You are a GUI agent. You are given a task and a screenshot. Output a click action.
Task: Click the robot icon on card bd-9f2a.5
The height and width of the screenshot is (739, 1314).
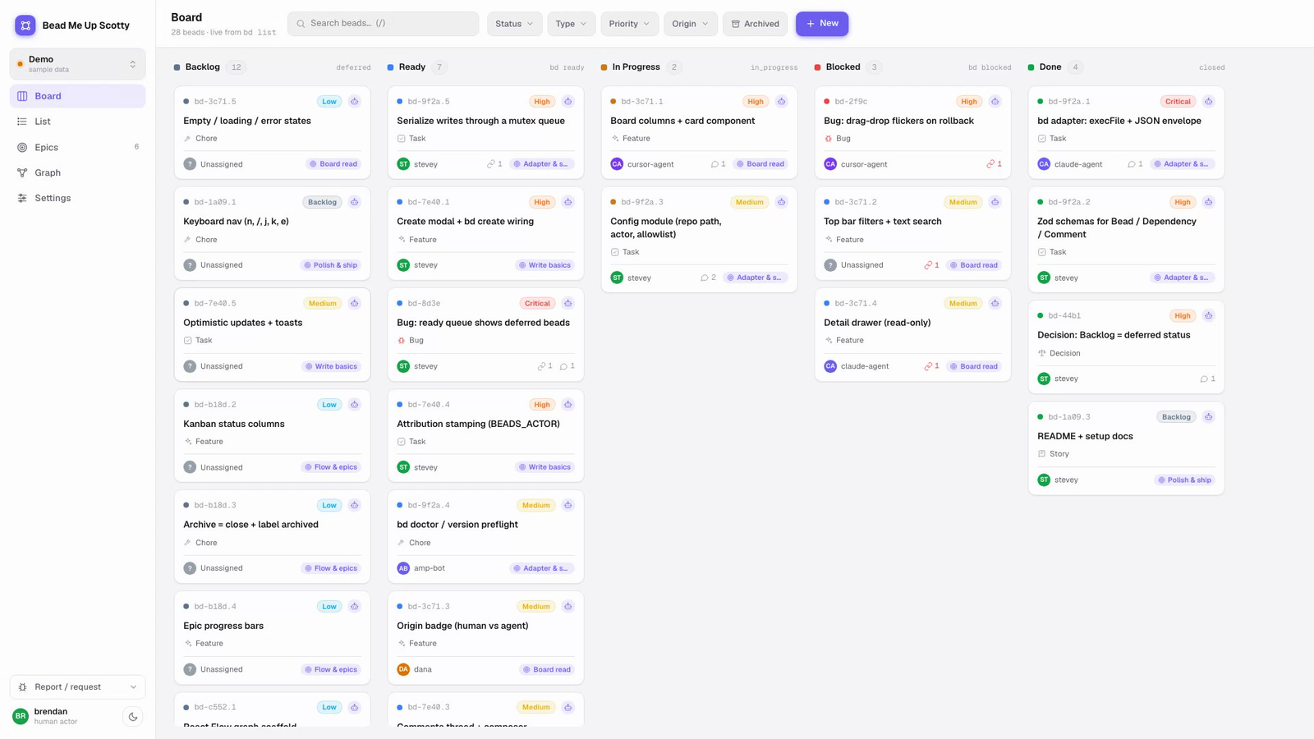568,102
